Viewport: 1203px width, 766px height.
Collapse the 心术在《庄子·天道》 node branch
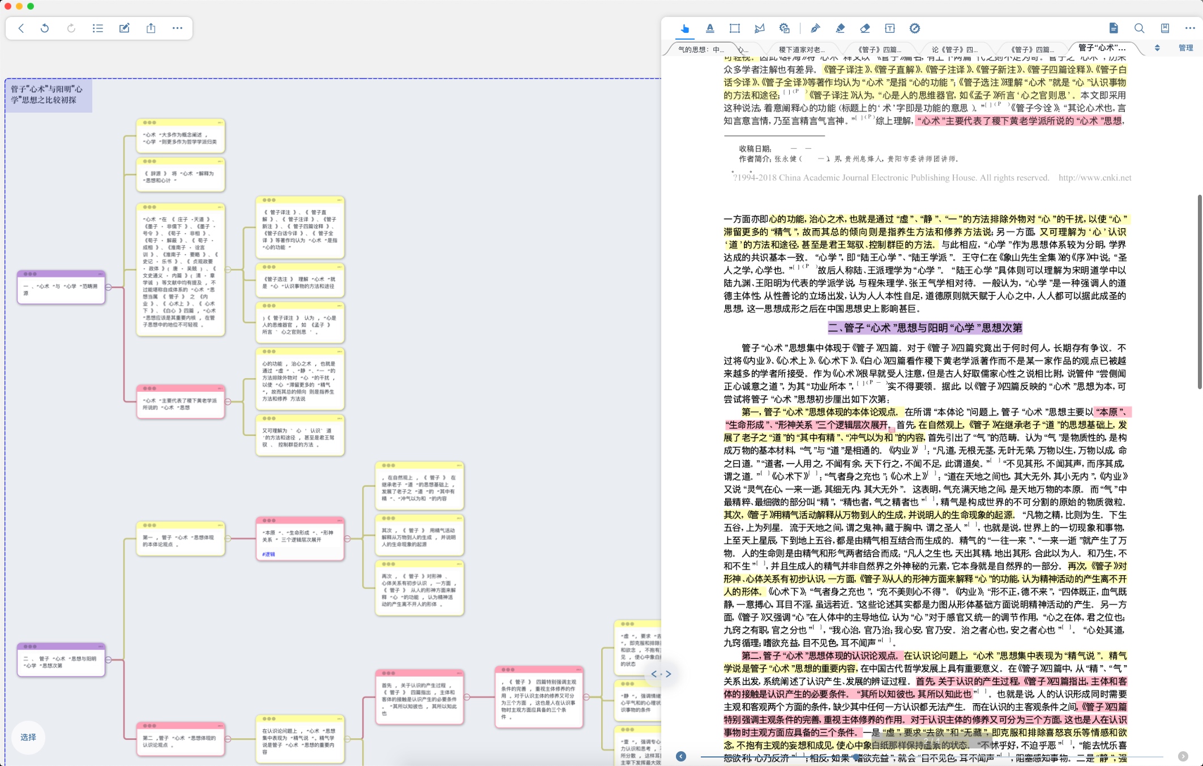click(228, 270)
